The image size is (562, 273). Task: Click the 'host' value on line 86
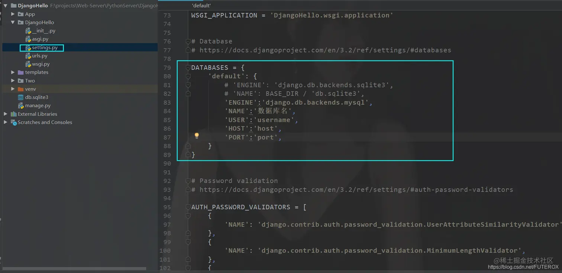tap(266, 129)
